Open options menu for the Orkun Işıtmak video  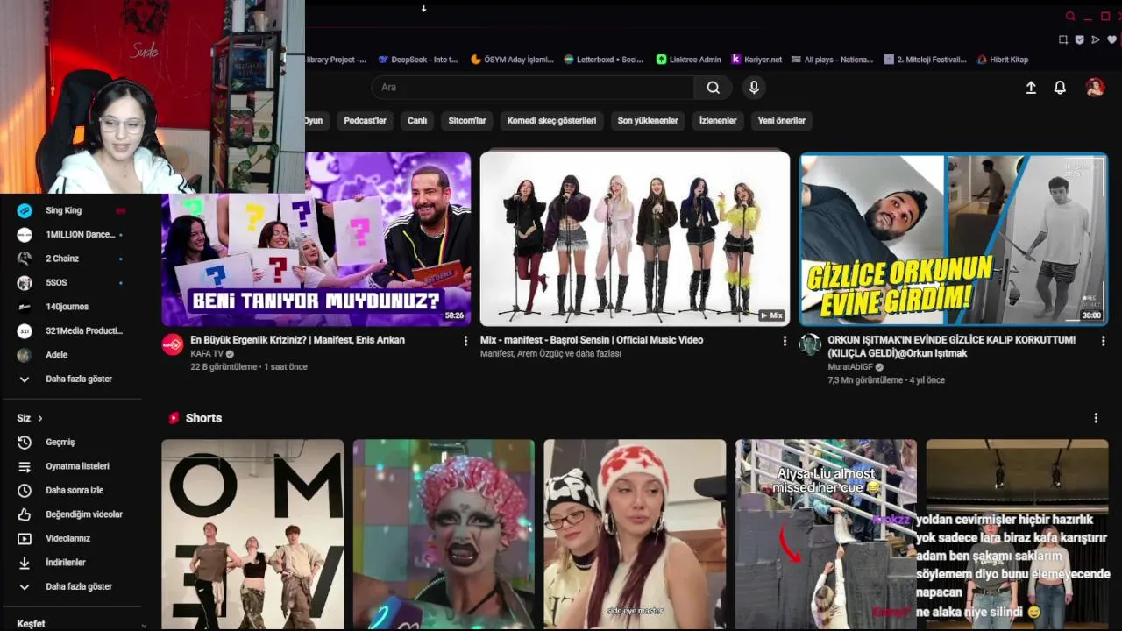tap(1103, 341)
